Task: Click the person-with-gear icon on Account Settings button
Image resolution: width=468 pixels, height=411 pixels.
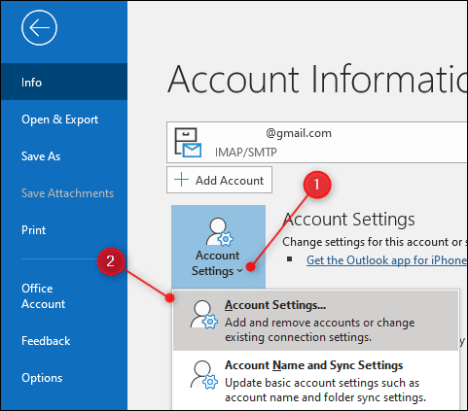Action: (x=220, y=232)
